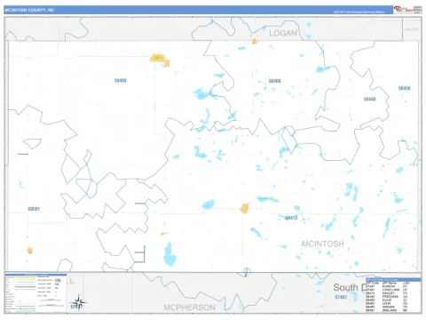Select ZIP code label 58495
Viewport: 426px width, 320px height.
pyautogui.click(x=121, y=80)
